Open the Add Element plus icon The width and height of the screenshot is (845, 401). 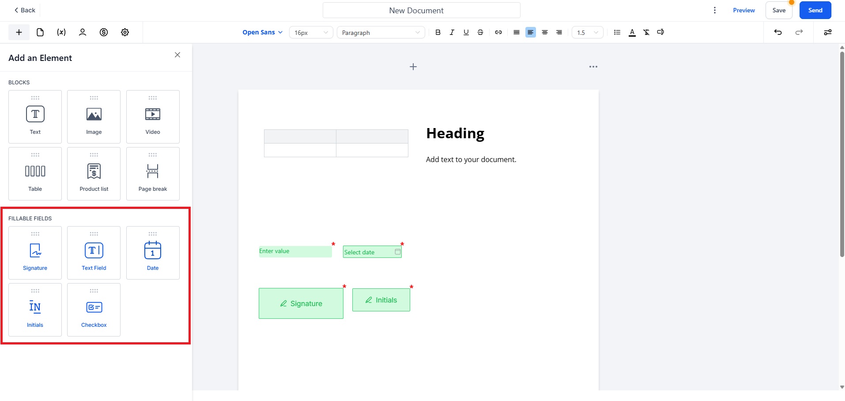pyautogui.click(x=19, y=32)
